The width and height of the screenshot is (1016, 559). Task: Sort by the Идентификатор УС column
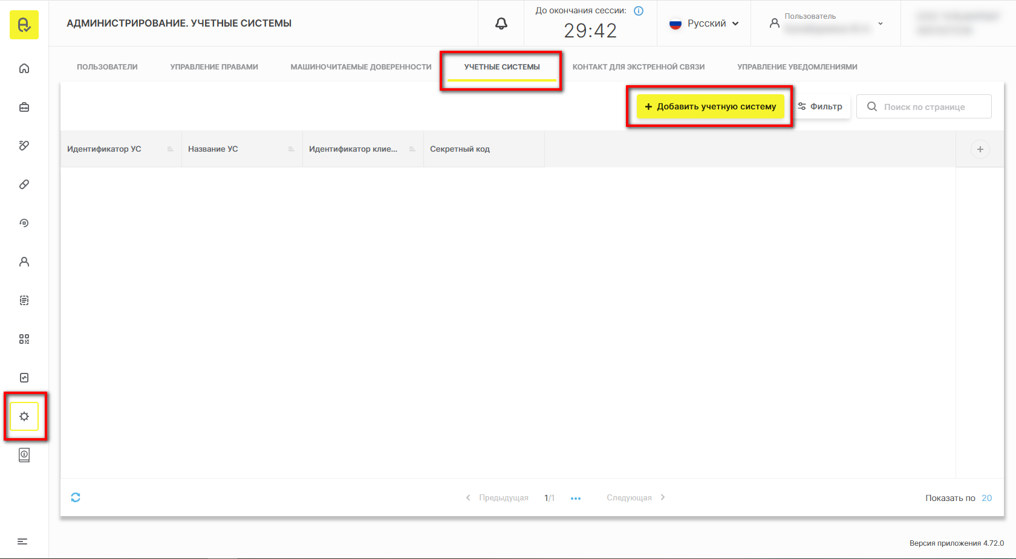tap(104, 149)
